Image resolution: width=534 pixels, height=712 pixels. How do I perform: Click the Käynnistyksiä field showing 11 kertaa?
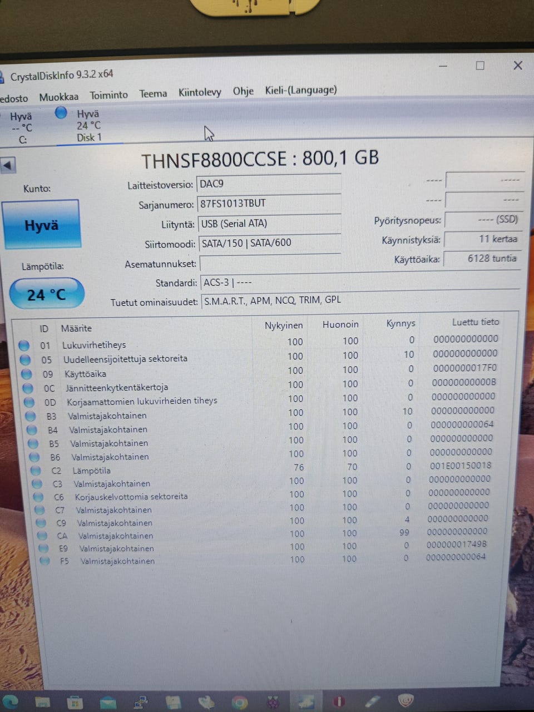tap(483, 239)
